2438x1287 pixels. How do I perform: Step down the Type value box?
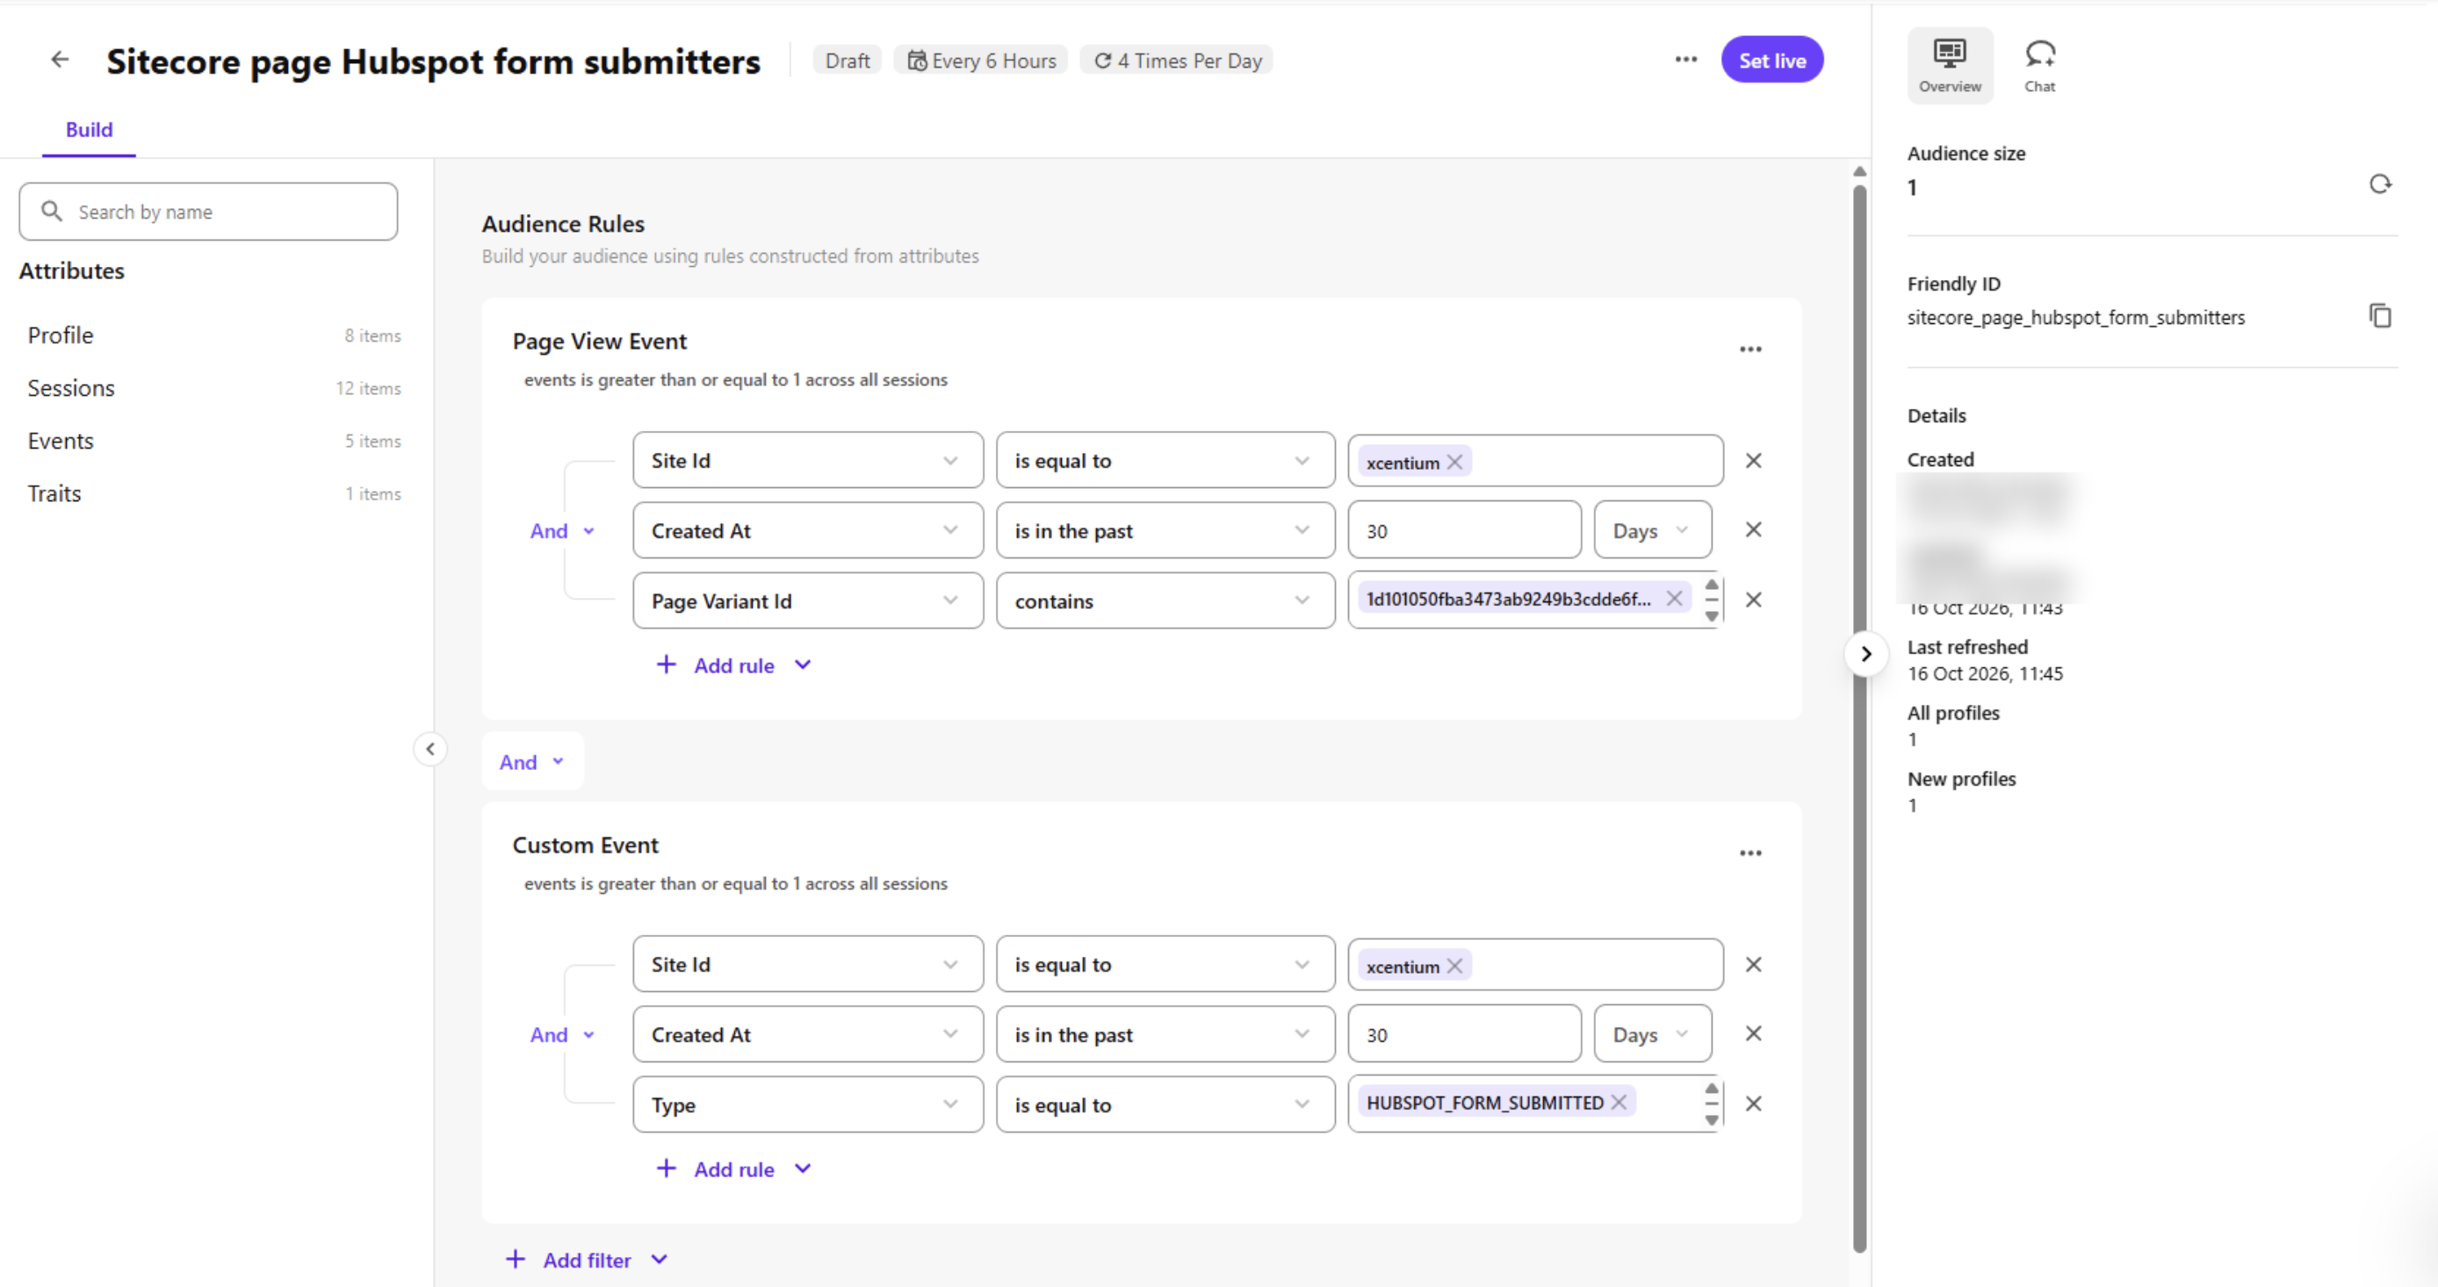1711,1119
